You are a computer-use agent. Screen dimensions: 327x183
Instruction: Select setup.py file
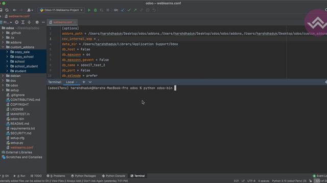[x=17, y=143]
